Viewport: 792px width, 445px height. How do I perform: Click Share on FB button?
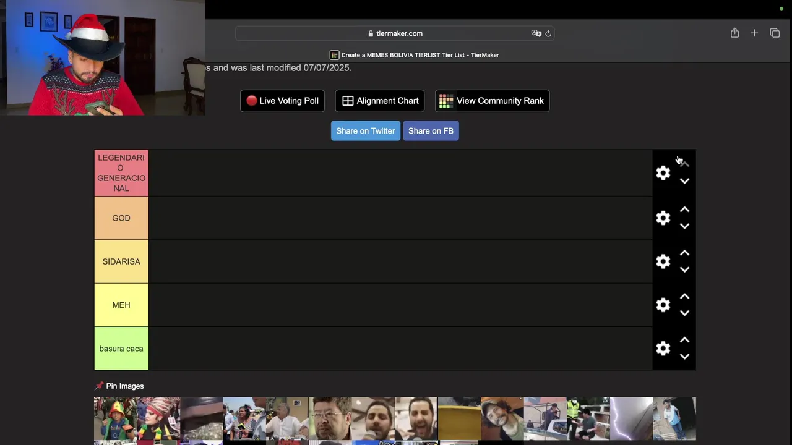pyautogui.click(x=431, y=131)
